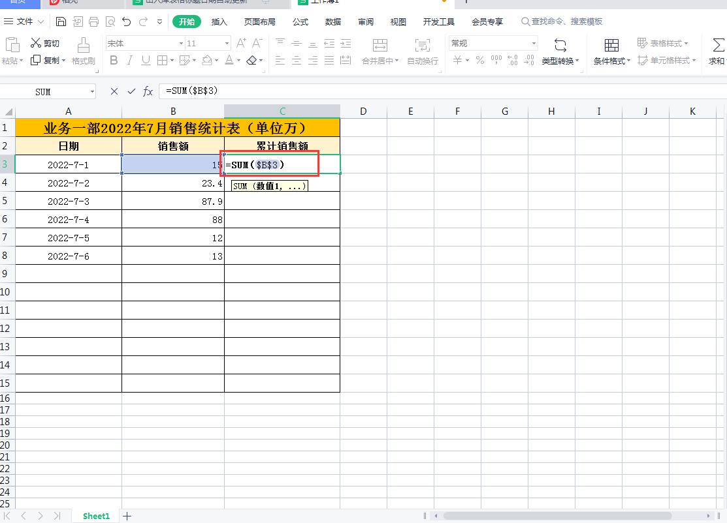727x523 pixels.
Task: Toggle align right for cell text
Action: pos(313,60)
